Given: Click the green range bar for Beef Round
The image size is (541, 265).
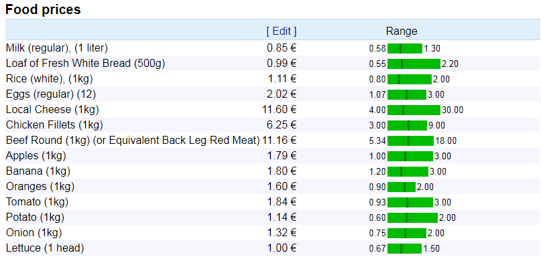Looking at the screenshot, I should [410, 141].
